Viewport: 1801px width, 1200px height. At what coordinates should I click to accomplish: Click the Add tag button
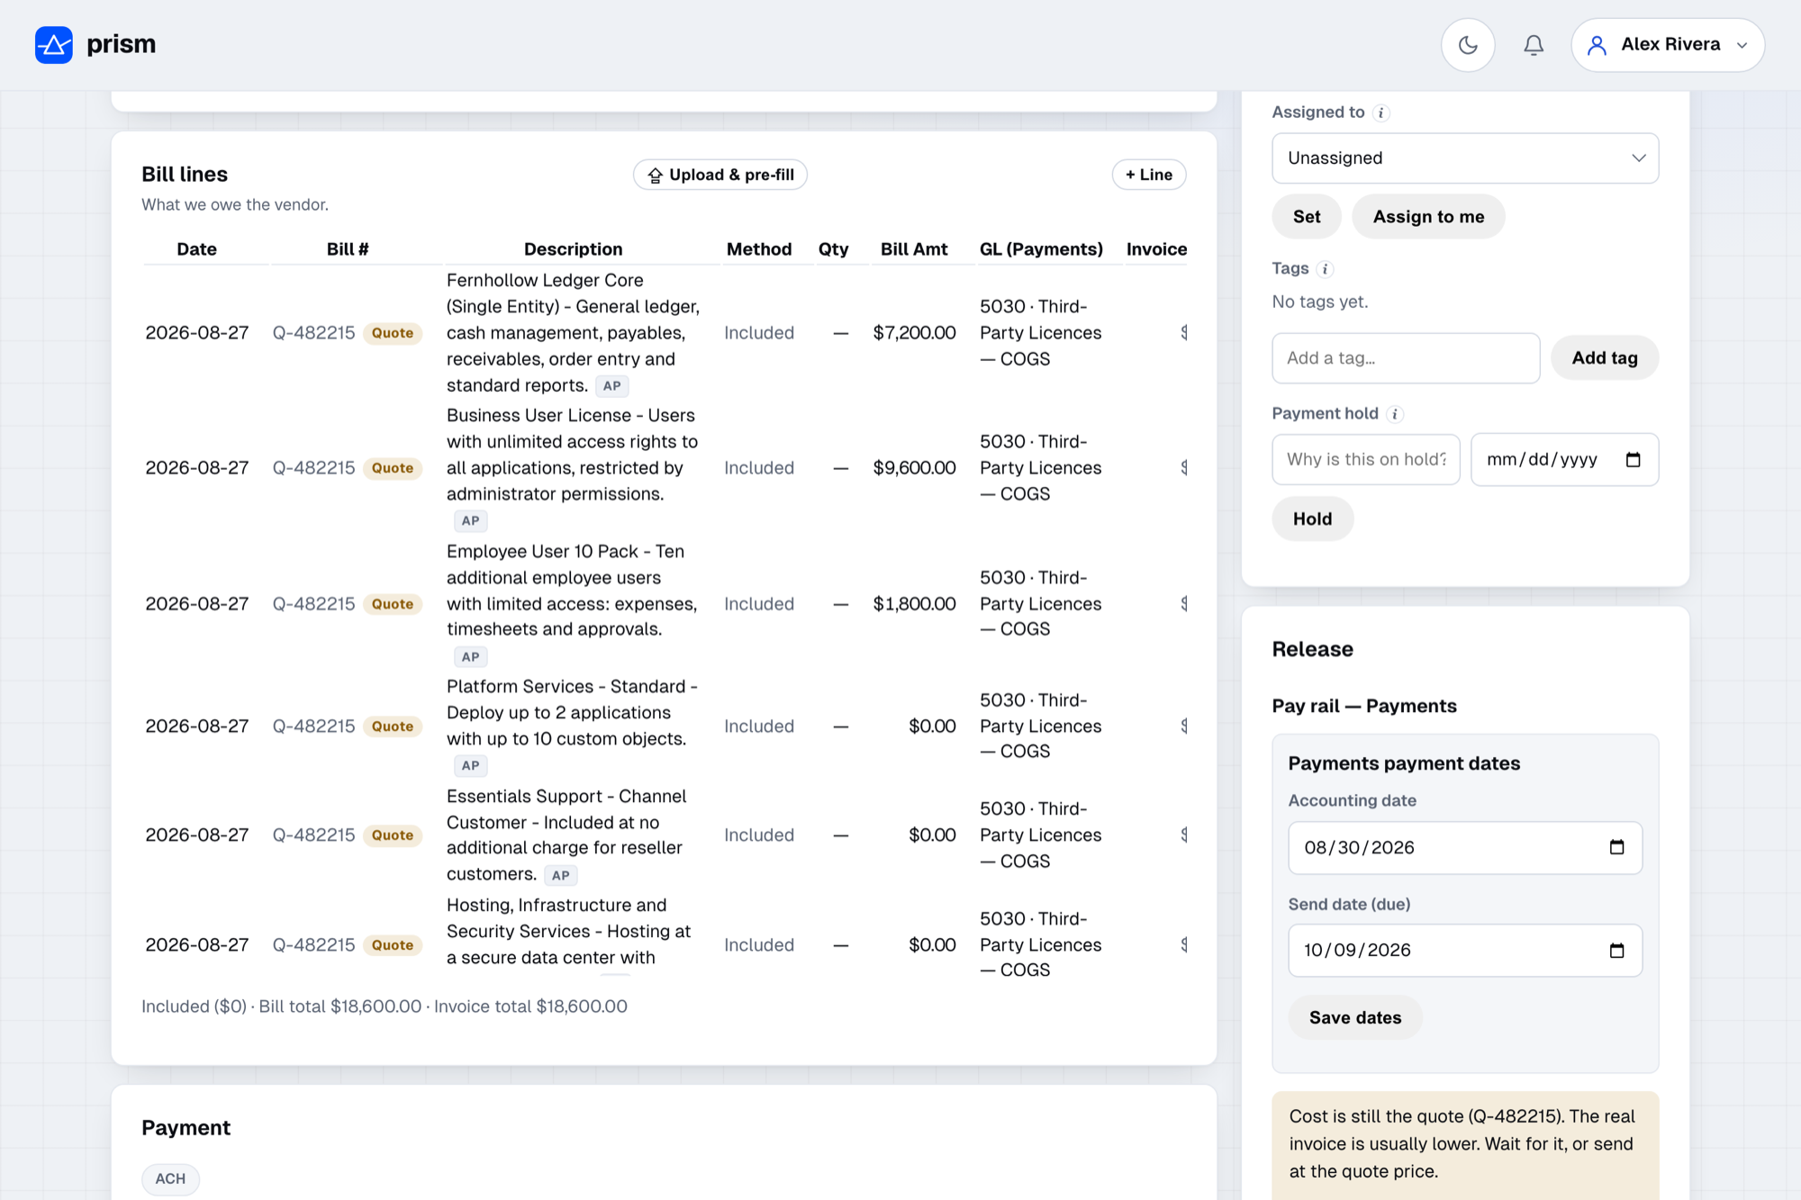tap(1605, 358)
